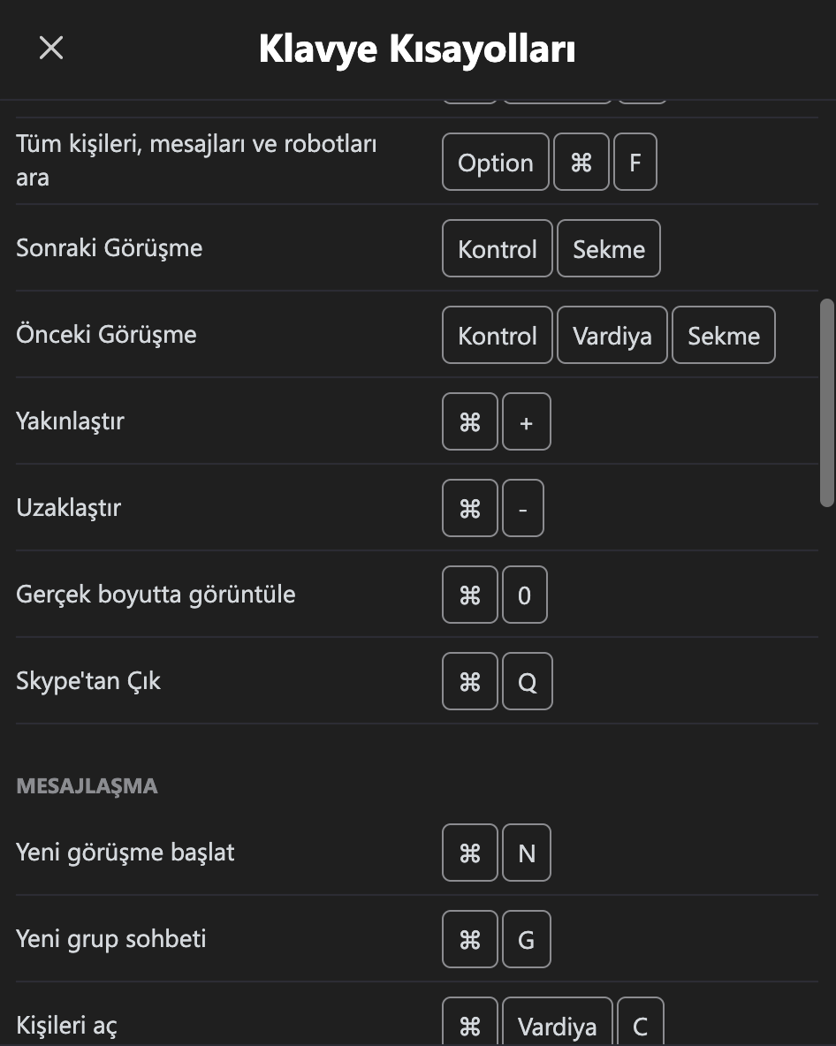Click the 0 key in Gerçek boyutta görüntüle

click(524, 595)
